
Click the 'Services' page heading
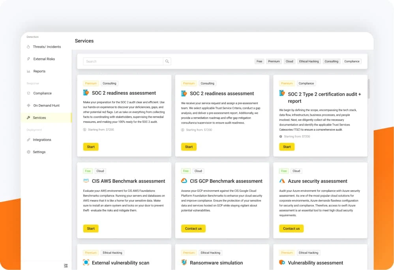tap(84, 41)
